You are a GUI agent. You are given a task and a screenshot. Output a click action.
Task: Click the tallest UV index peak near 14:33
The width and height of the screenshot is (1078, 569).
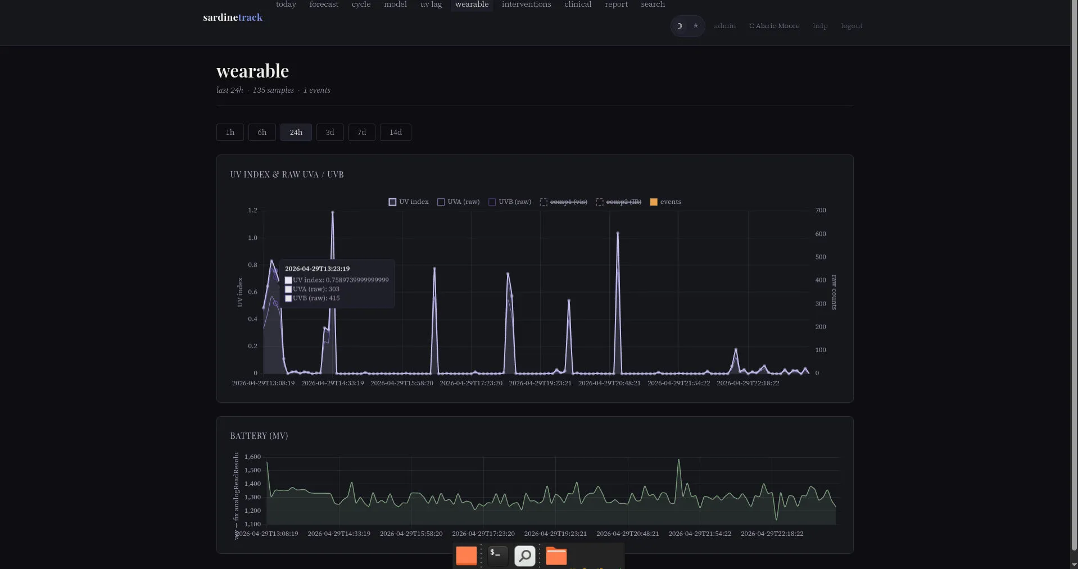click(333, 212)
